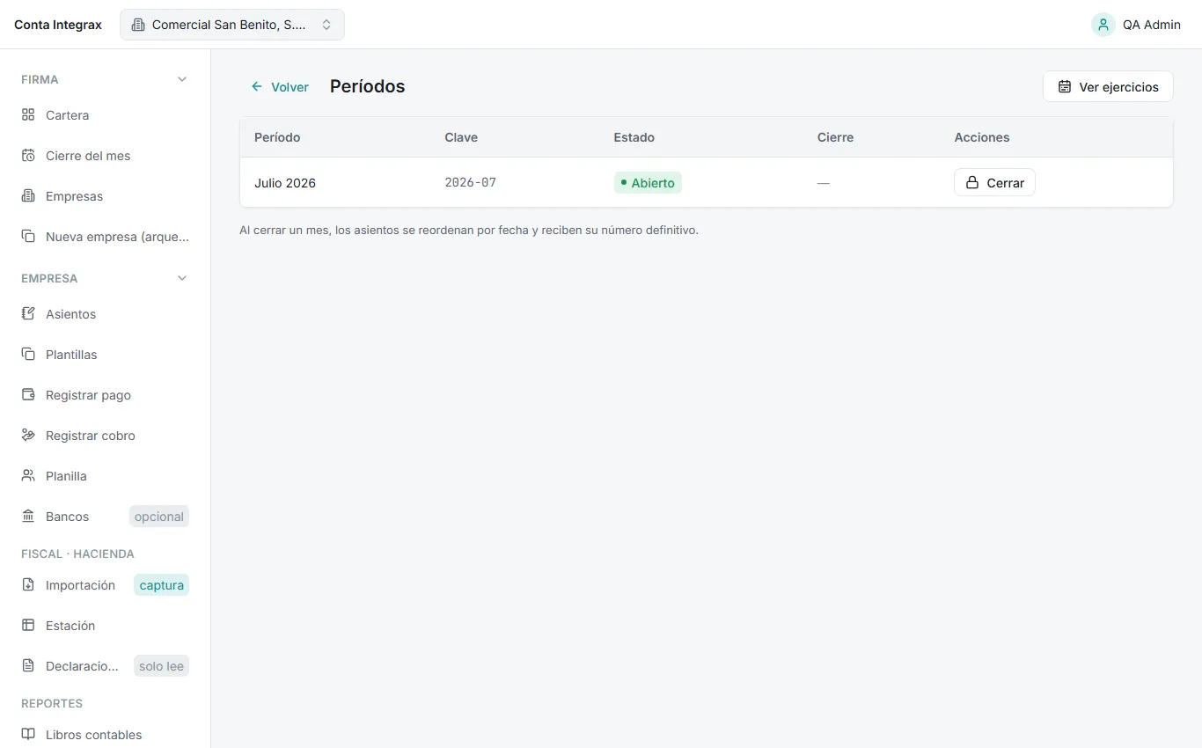
Task: Click the Importación file icon
Action: (x=28, y=585)
